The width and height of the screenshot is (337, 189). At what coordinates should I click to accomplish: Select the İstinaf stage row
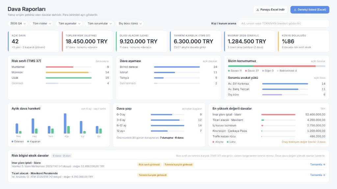(x=168, y=73)
